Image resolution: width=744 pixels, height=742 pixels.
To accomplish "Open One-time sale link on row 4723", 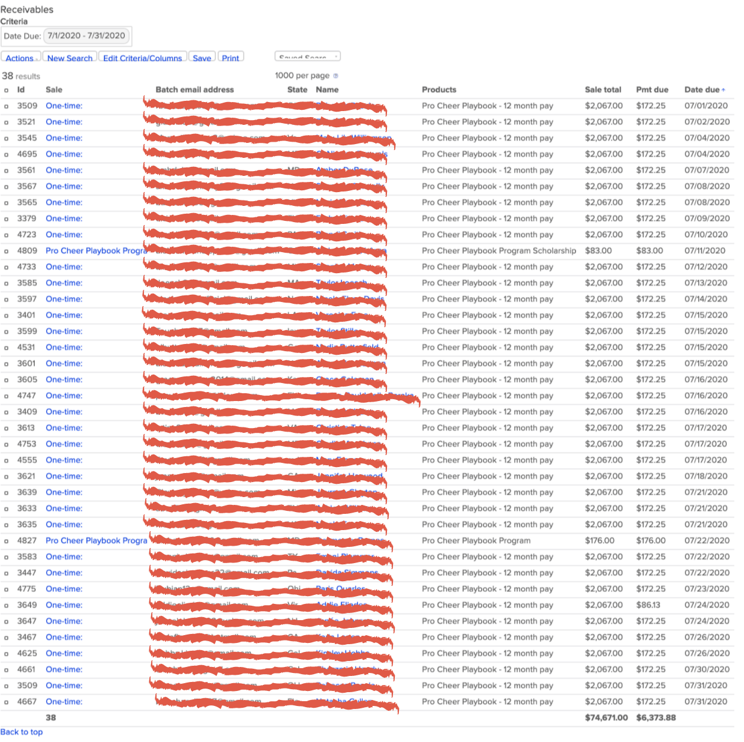I will [64, 235].
